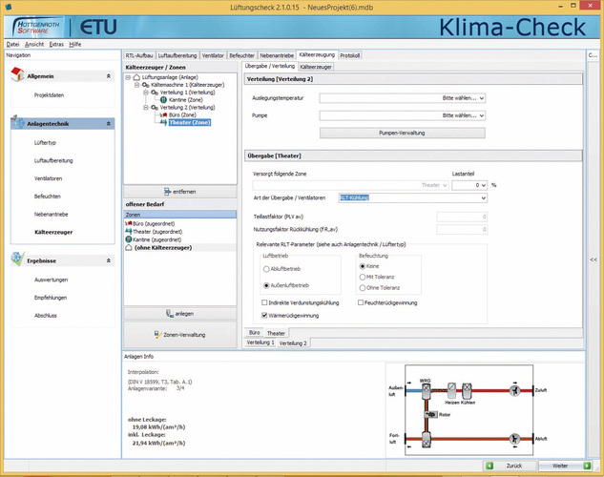Switch to the Protokoll tab
This screenshot has height=477, width=604.
pos(350,56)
